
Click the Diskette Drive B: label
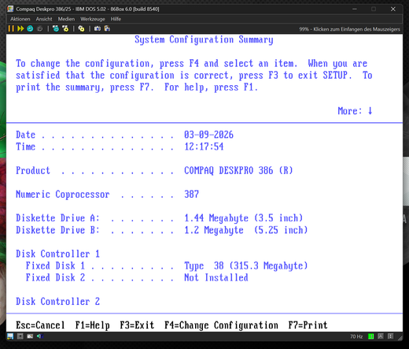click(57, 230)
